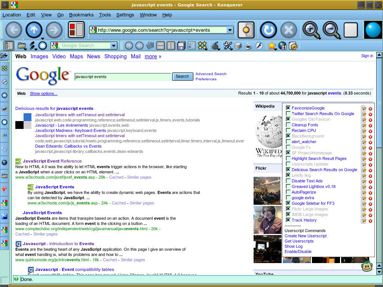Click the zoom out magnifier icon
This screenshot has height=287, width=383.
pyautogui.click(x=332, y=30)
